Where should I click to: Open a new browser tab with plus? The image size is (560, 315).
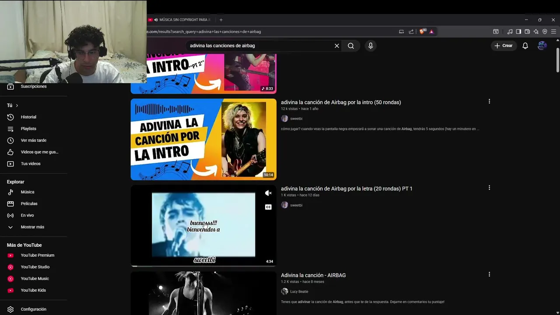pyautogui.click(x=221, y=20)
